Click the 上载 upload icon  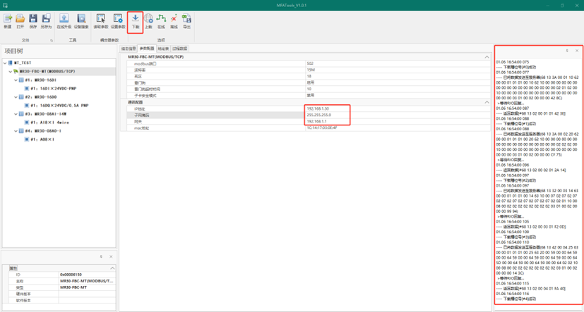[x=148, y=19]
